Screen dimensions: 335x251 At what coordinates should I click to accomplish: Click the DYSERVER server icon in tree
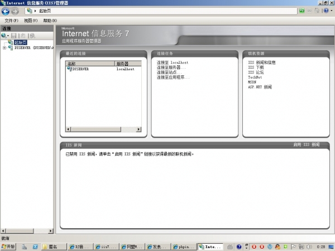click(11, 47)
